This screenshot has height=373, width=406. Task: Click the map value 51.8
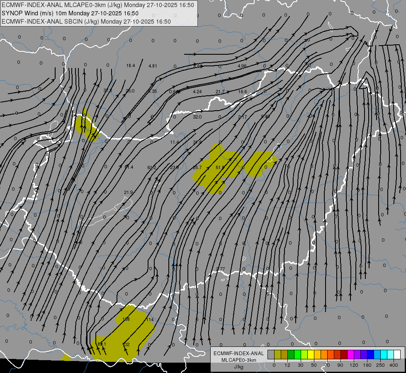tap(220, 167)
